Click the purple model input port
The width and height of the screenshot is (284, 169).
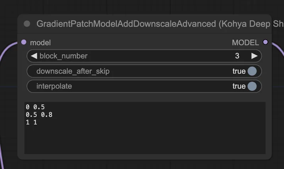(24, 42)
